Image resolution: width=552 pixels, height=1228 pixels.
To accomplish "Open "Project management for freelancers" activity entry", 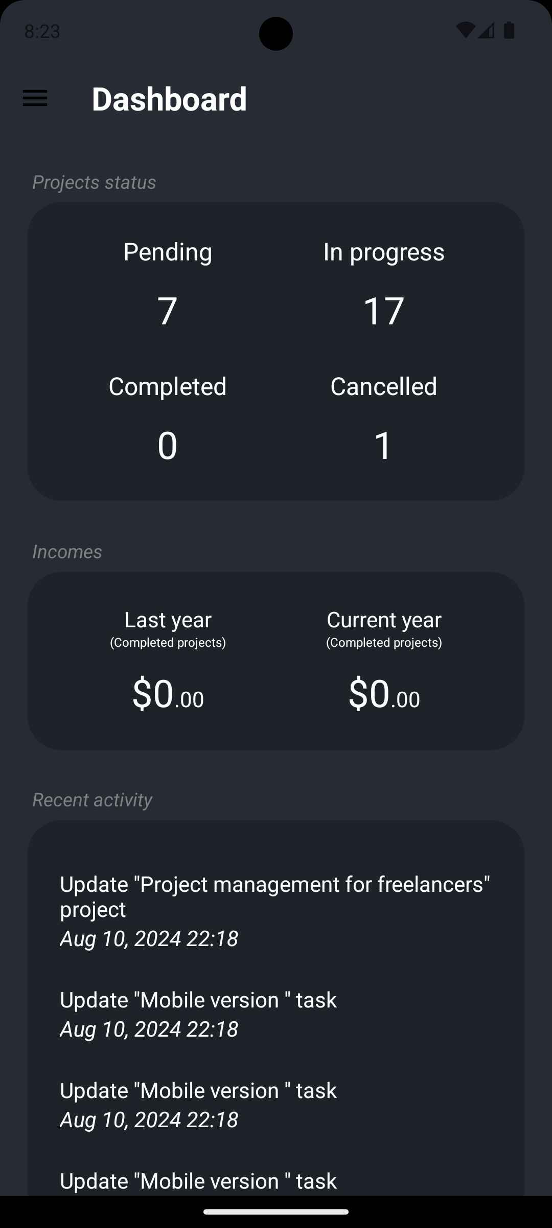I will coord(275,911).
